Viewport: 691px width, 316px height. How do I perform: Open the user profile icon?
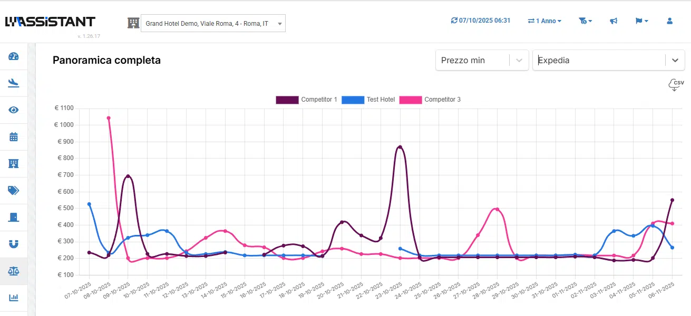click(669, 21)
